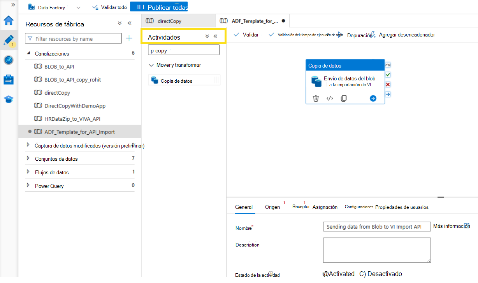
Task: Expand all in Recursos de fábrica panel
Action: click(120, 23)
